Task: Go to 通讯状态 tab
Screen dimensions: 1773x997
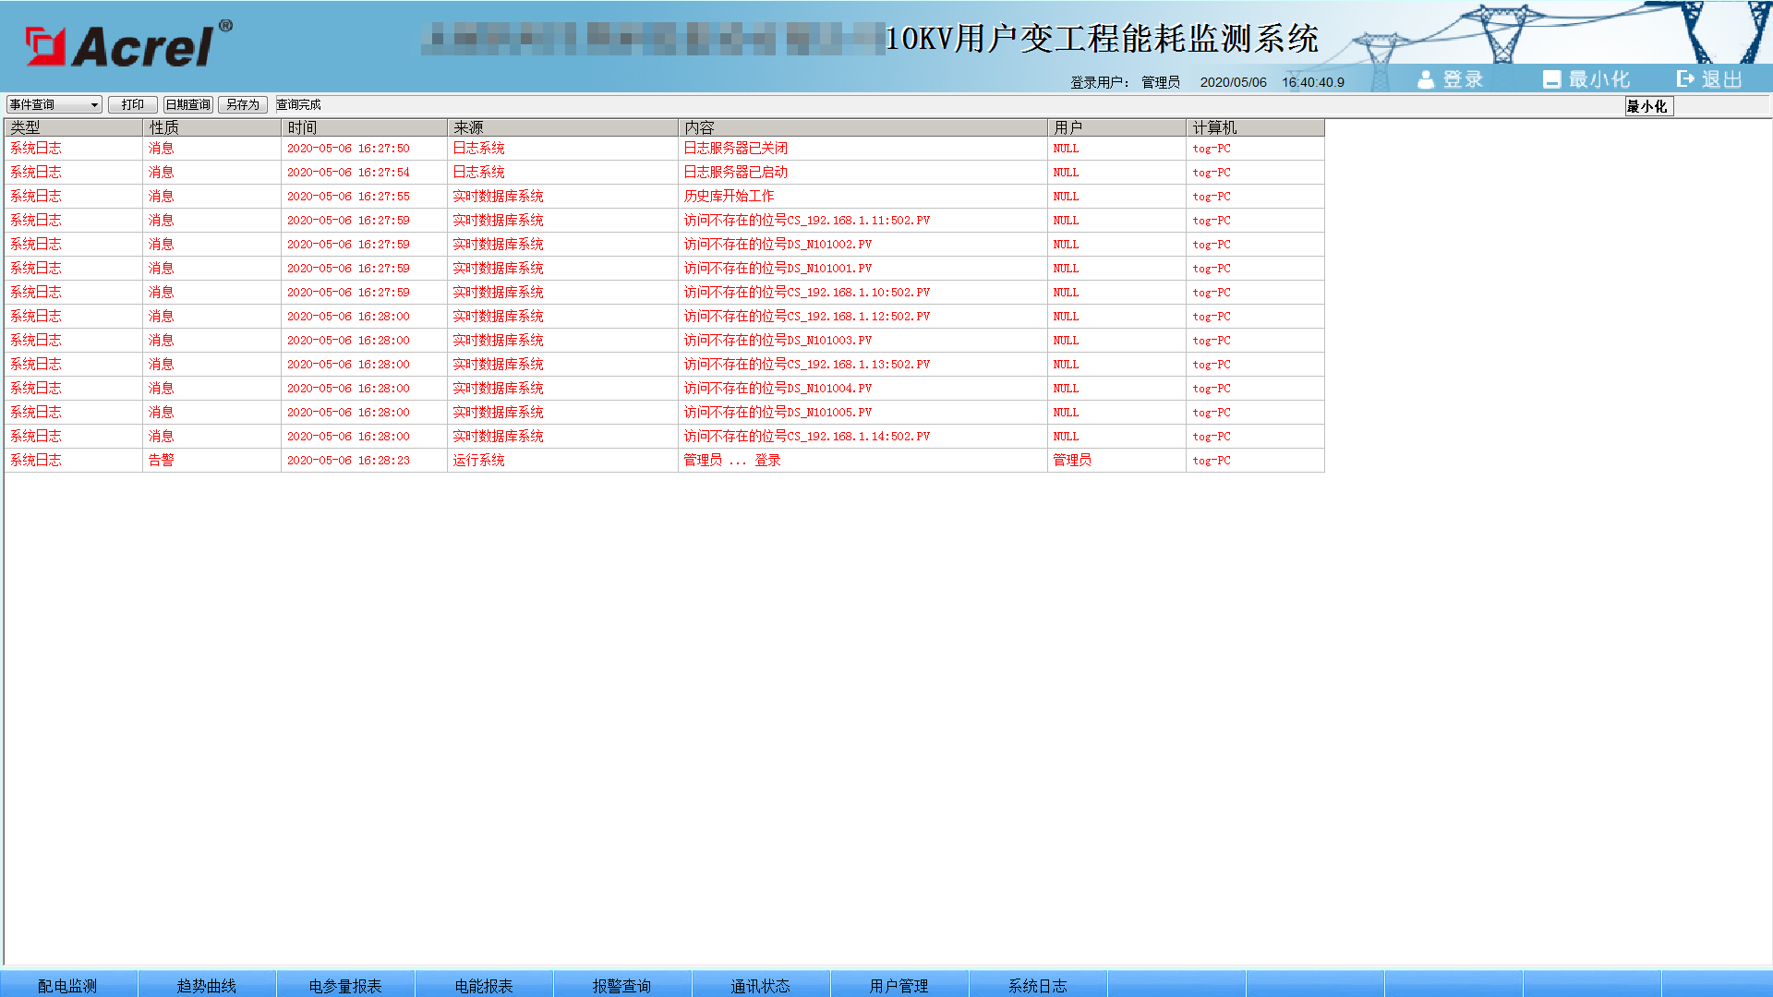Action: click(x=760, y=985)
